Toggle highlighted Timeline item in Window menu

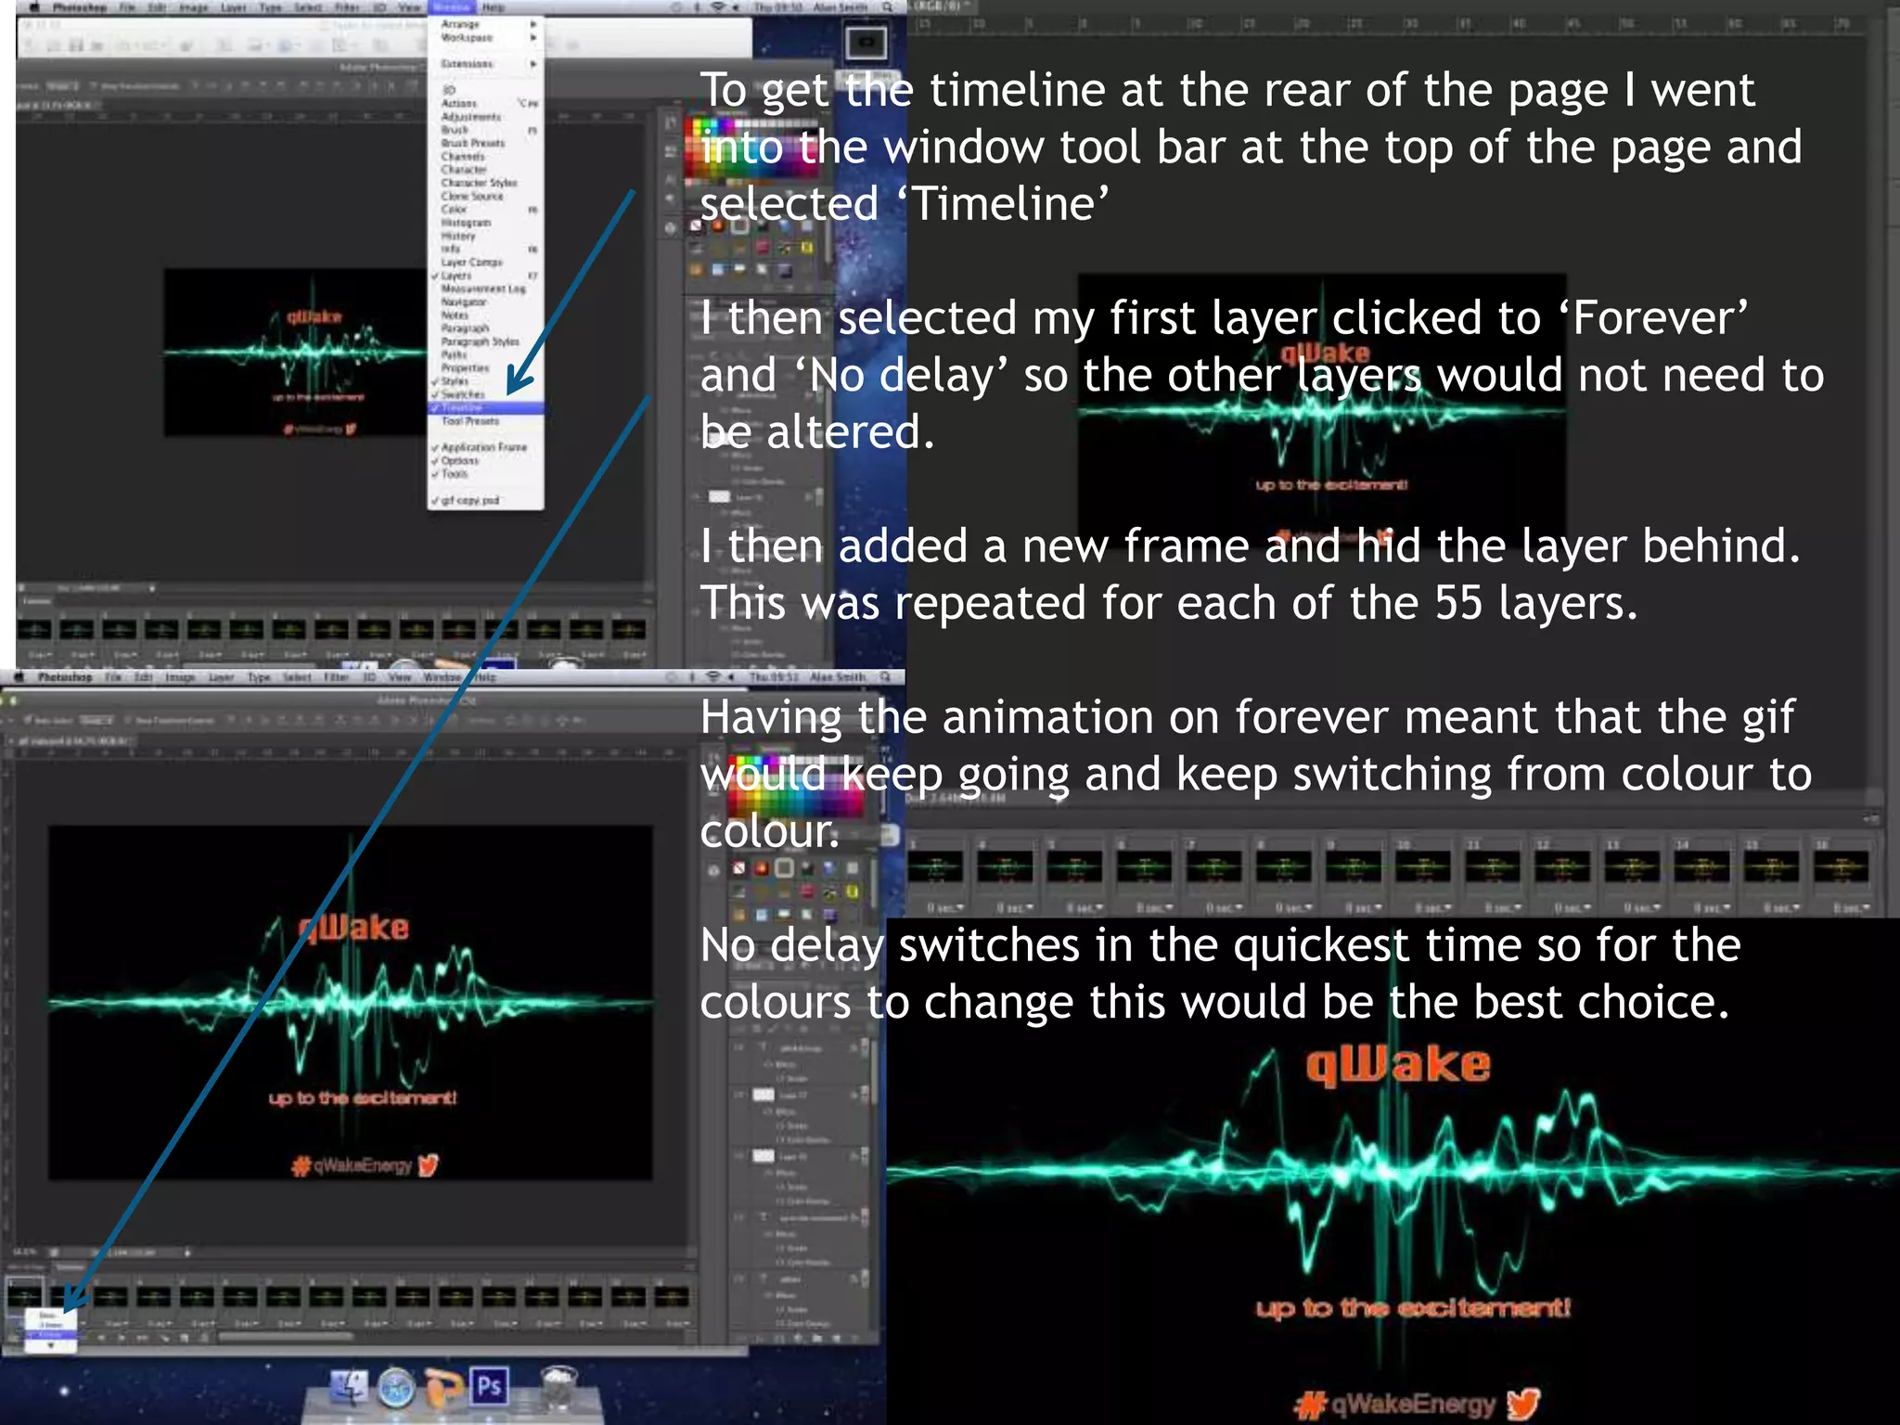click(x=485, y=407)
